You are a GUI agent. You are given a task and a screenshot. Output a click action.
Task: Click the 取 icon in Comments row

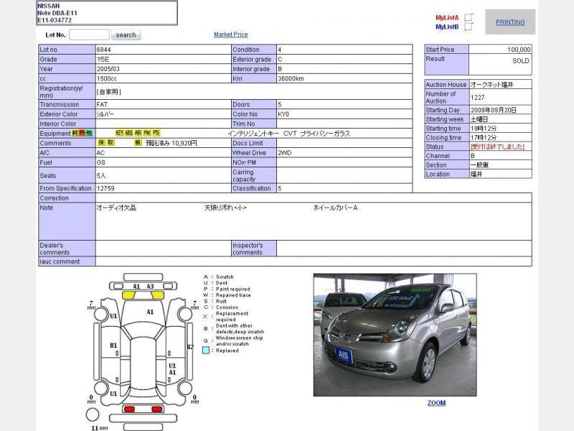(110, 142)
